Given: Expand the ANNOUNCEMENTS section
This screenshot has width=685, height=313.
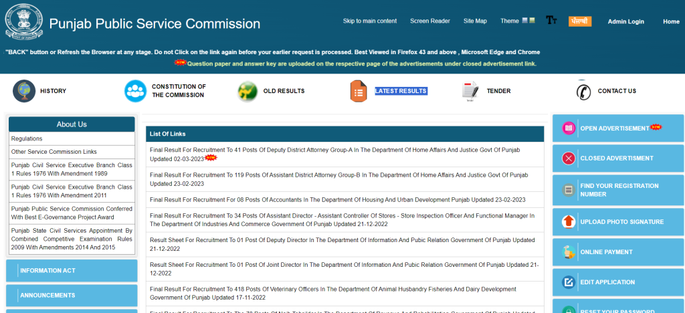Looking at the screenshot, I should click(x=72, y=296).
